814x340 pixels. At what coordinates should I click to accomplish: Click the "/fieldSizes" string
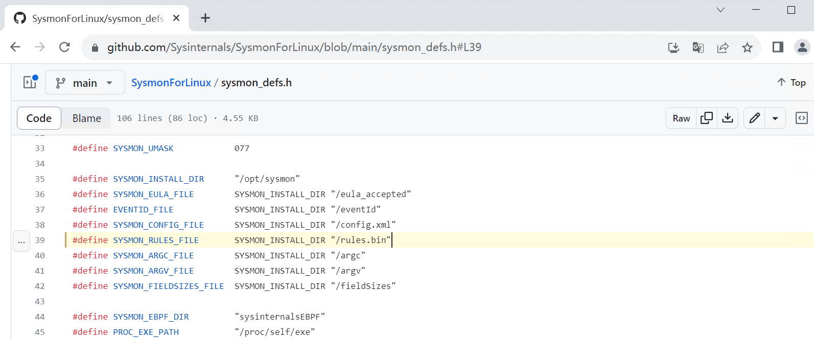(363, 286)
